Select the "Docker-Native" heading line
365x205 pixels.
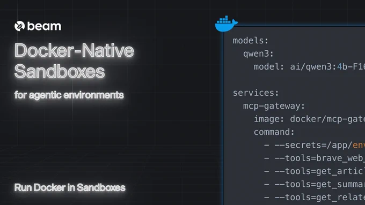pyautogui.click(x=74, y=50)
